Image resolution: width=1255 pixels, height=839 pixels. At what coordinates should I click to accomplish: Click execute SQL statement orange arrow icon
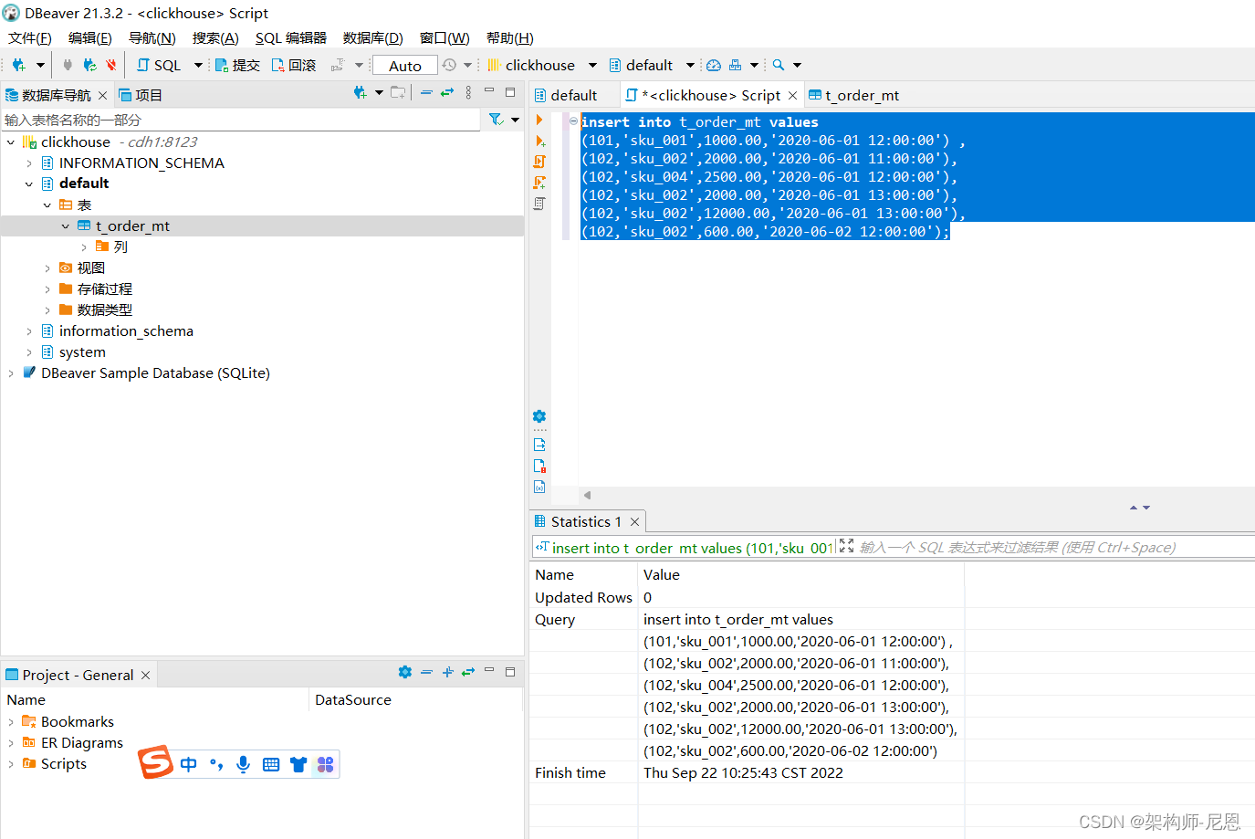click(539, 121)
